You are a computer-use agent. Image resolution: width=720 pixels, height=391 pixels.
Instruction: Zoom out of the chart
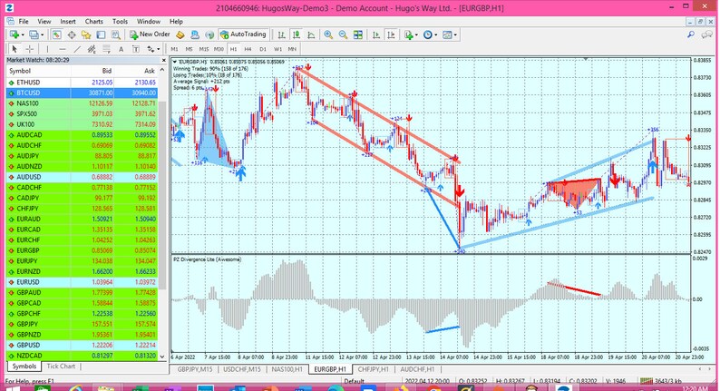tap(343, 34)
